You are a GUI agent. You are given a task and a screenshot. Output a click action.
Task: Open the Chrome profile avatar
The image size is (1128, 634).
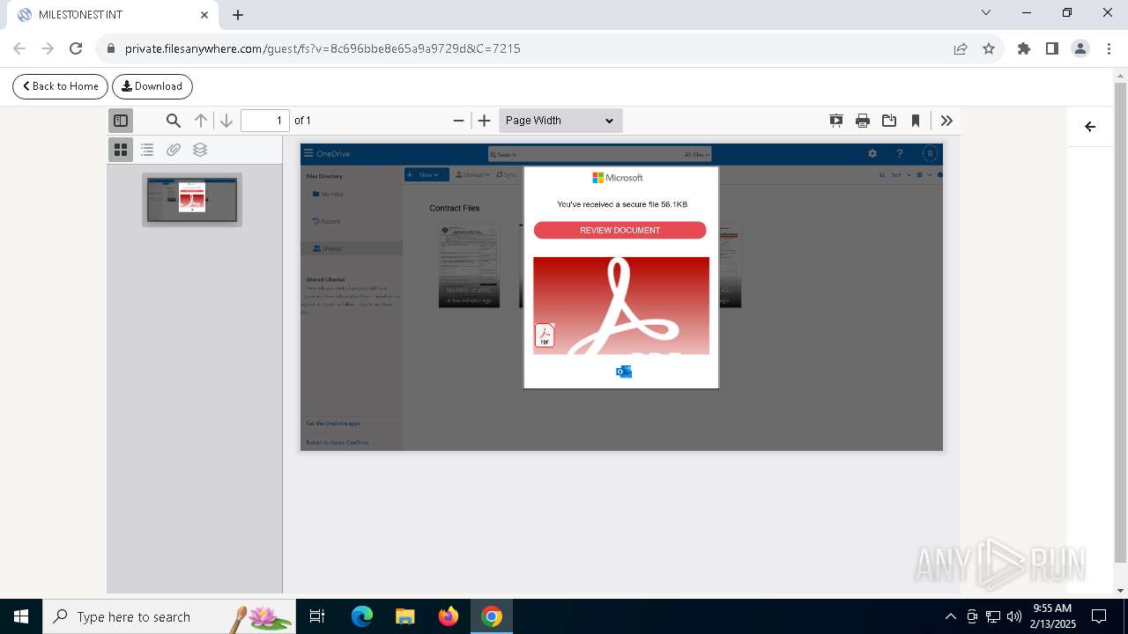(x=1080, y=48)
